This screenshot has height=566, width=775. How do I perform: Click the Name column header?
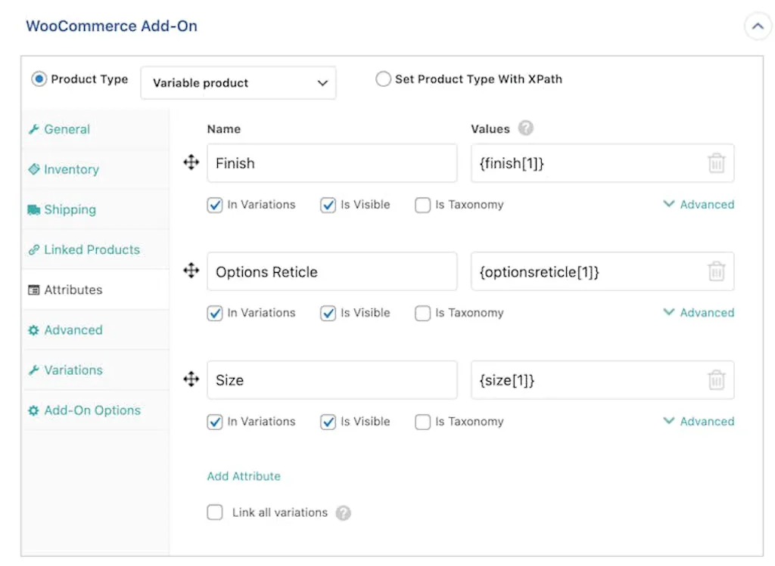pos(224,128)
